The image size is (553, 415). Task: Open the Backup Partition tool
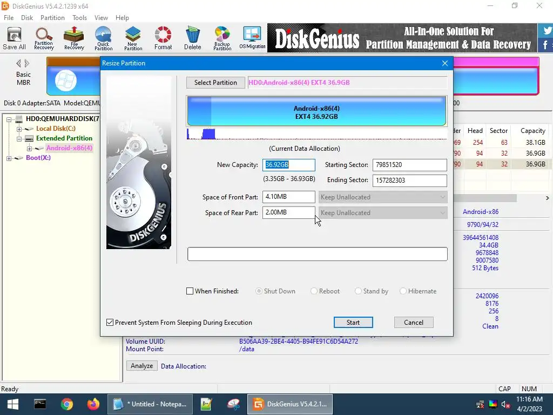(222, 38)
